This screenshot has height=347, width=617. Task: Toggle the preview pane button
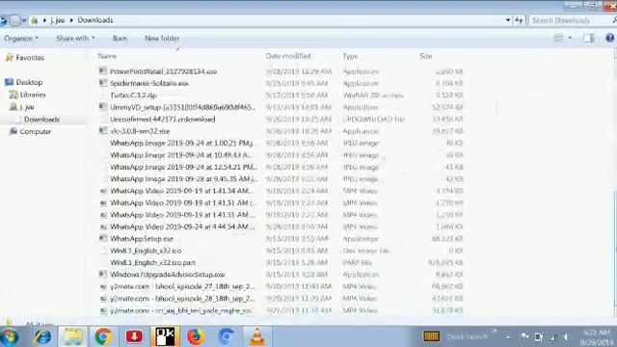pyautogui.click(x=588, y=38)
